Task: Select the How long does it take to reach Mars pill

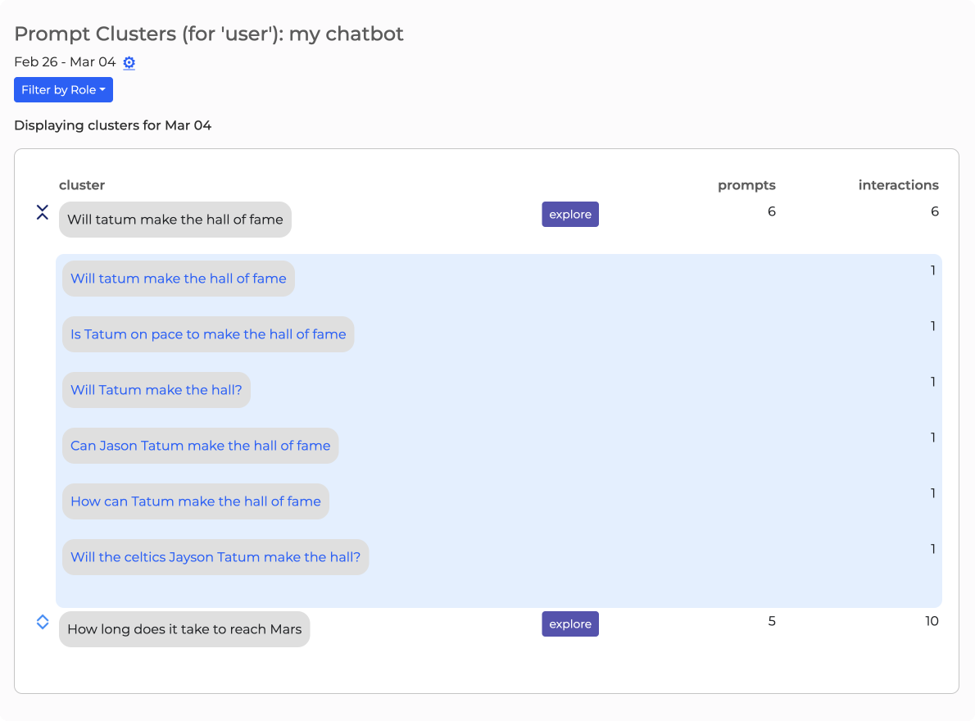Action: 184,629
